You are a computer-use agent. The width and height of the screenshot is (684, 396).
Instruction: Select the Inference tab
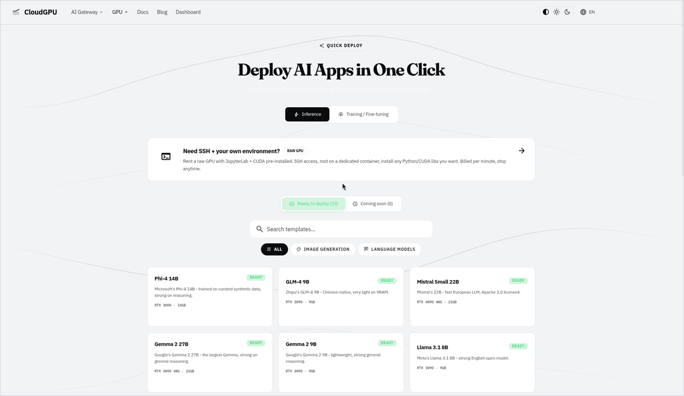pyautogui.click(x=307, y=114)
